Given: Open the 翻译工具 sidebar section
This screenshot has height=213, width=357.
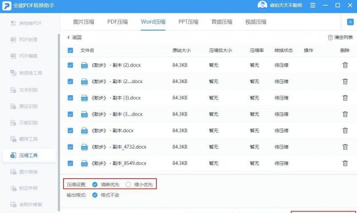Looking at the screenshot, I should click(24, 139).
